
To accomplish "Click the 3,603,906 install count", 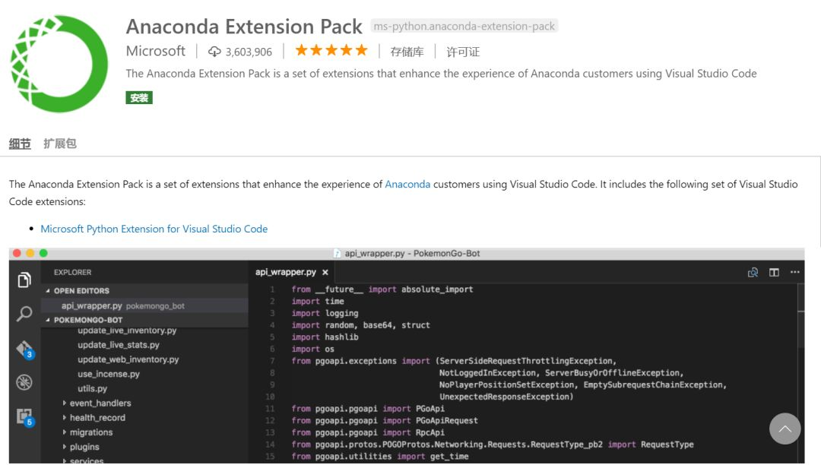I will tap(249, 52).
